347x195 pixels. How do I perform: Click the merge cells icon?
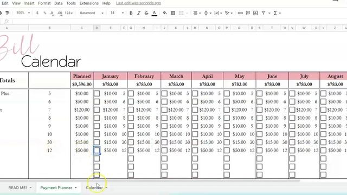click(x=181, y=13)
